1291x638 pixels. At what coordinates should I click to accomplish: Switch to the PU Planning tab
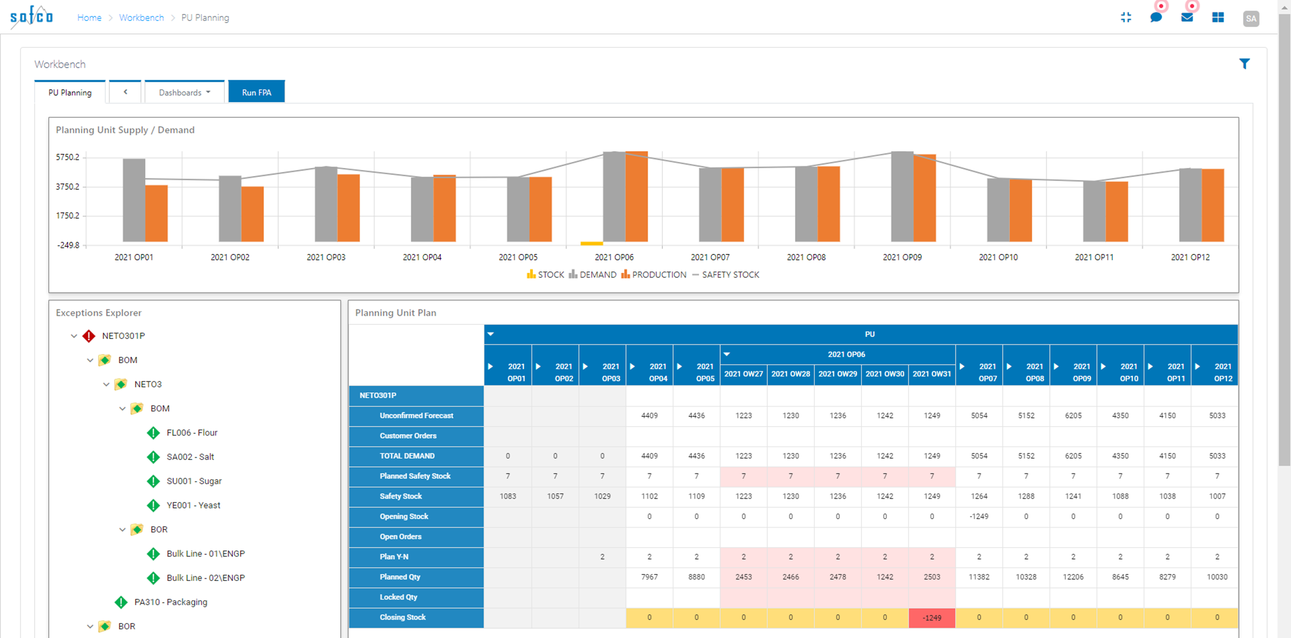[x=69, y=92]
